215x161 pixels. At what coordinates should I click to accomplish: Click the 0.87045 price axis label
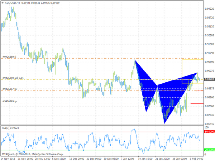(x=209, y=115)
